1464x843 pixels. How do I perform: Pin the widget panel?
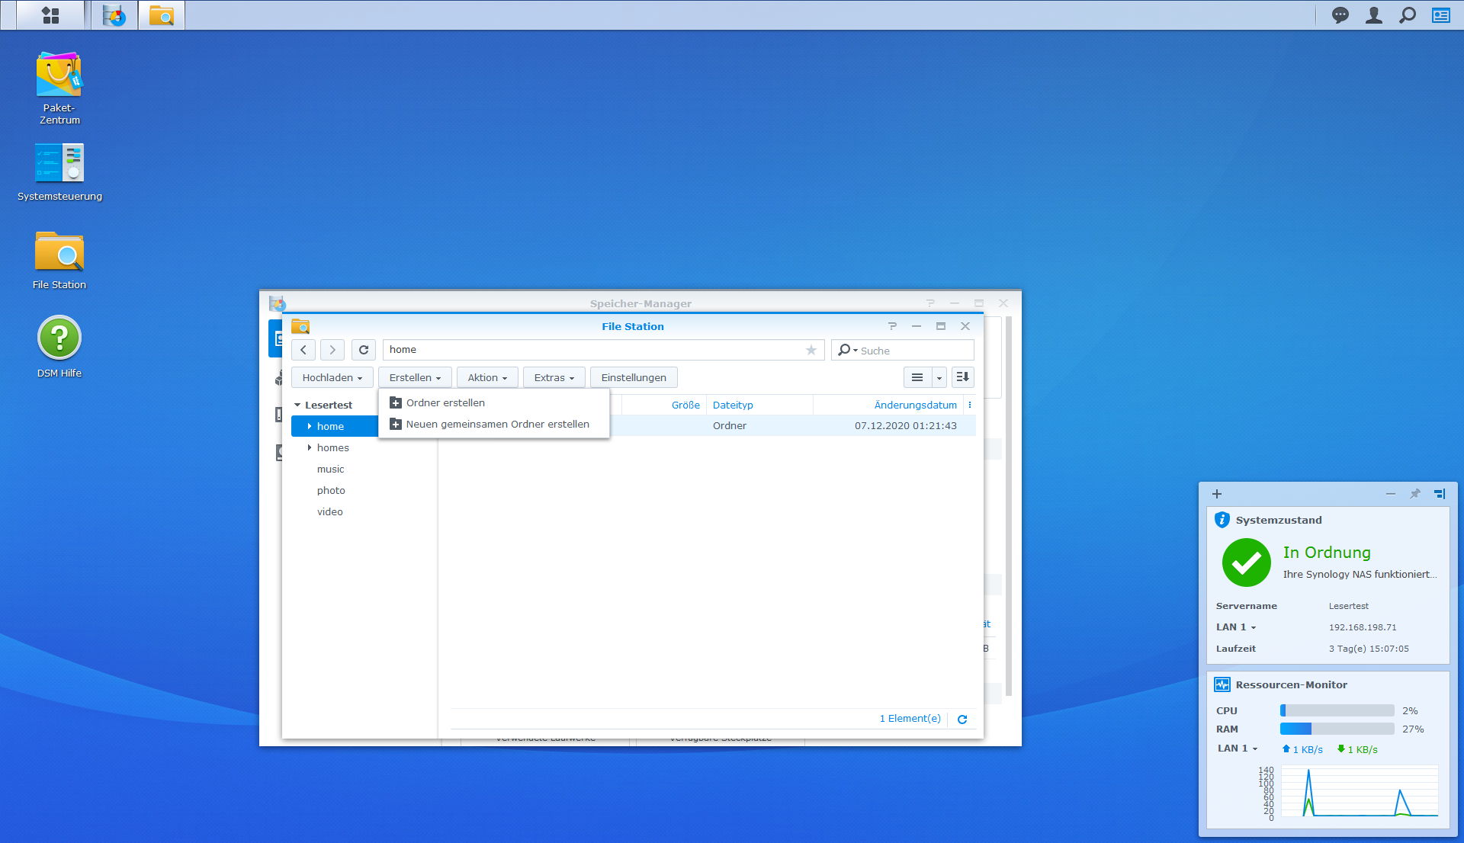[1415, 494]
